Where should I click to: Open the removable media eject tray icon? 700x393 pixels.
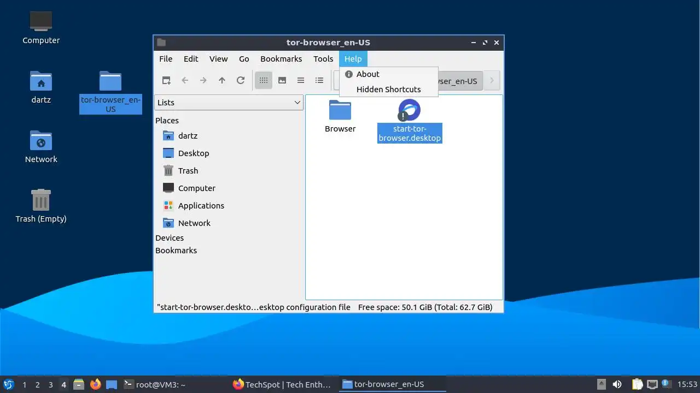(602, 384)
